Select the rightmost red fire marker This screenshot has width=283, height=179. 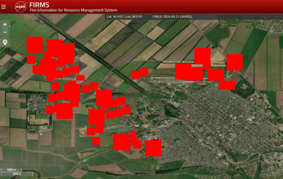coord(234,62)
